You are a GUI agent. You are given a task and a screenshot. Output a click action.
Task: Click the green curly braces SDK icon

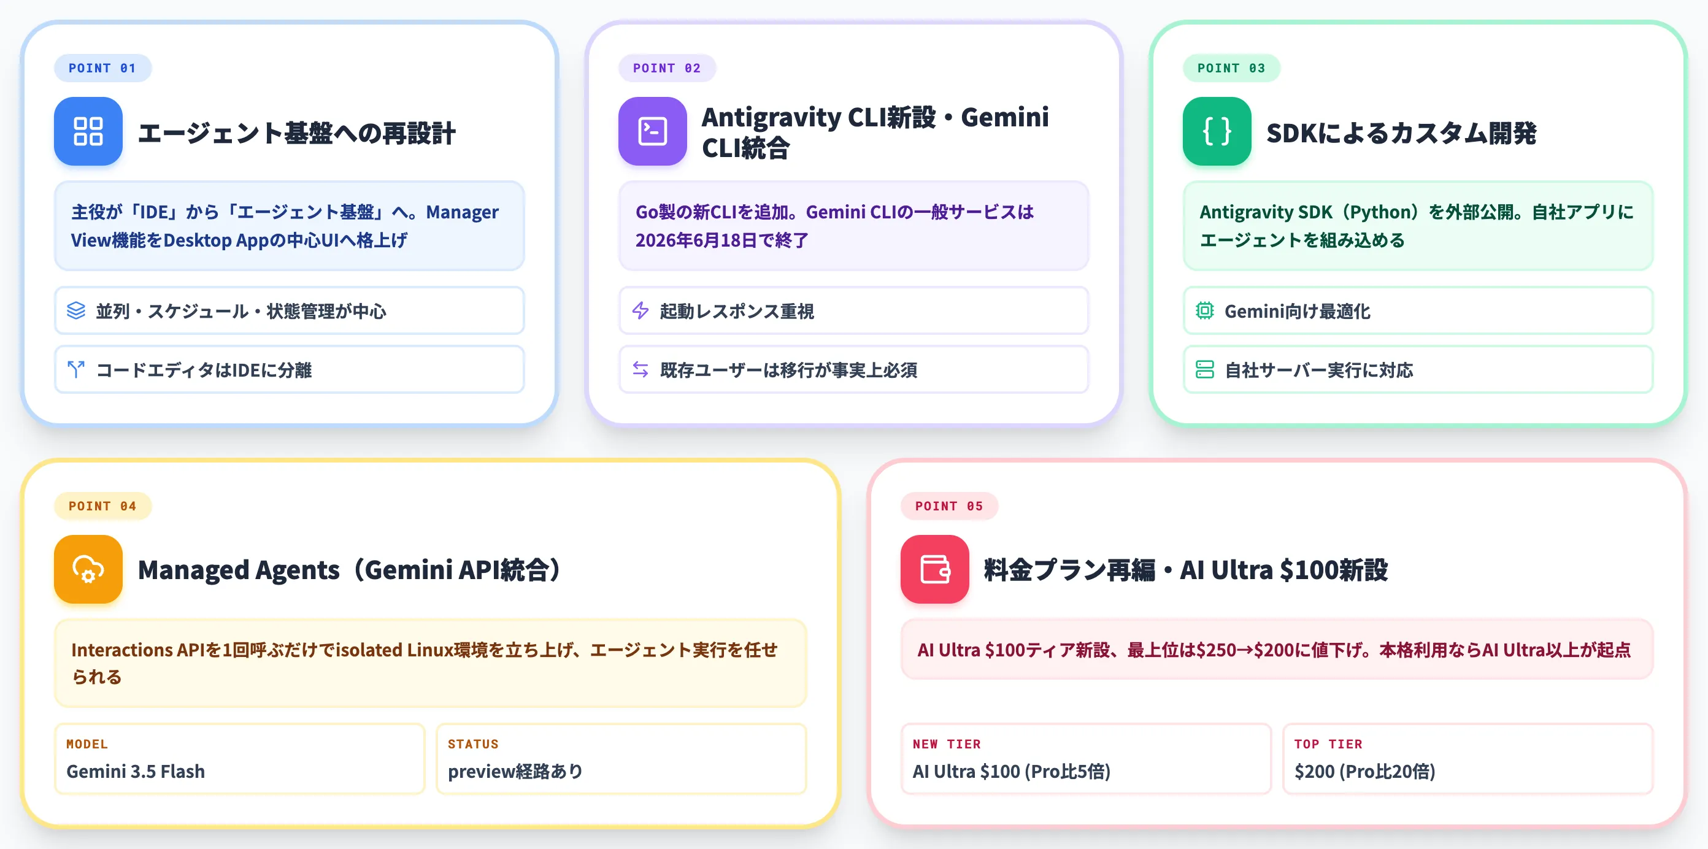point(1217,131)
